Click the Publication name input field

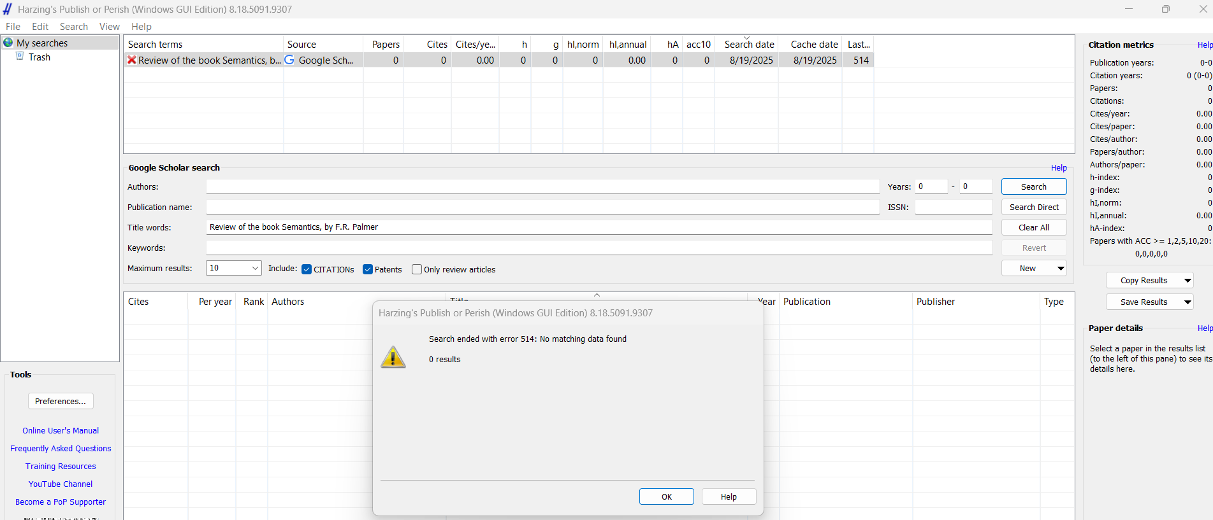pyautogui.click(x=542, y=207)
